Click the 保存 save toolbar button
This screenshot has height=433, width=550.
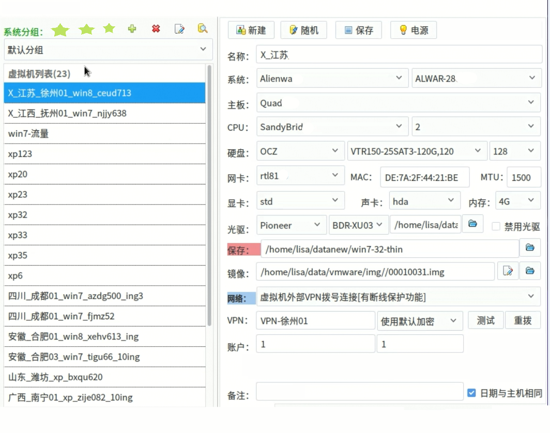pyautogui.click(x=358, y=30)
